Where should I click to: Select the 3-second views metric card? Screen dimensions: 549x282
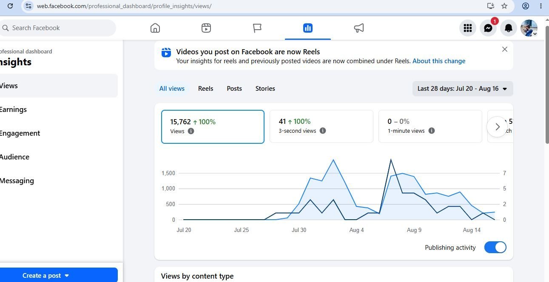pos(321,126)
